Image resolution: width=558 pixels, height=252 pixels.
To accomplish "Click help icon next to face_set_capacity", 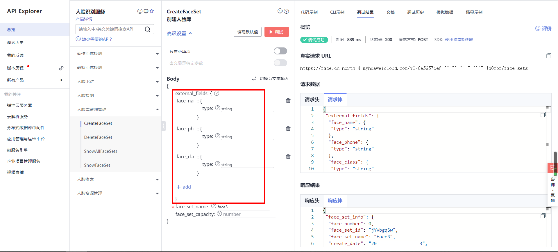I will click(219, 214).
